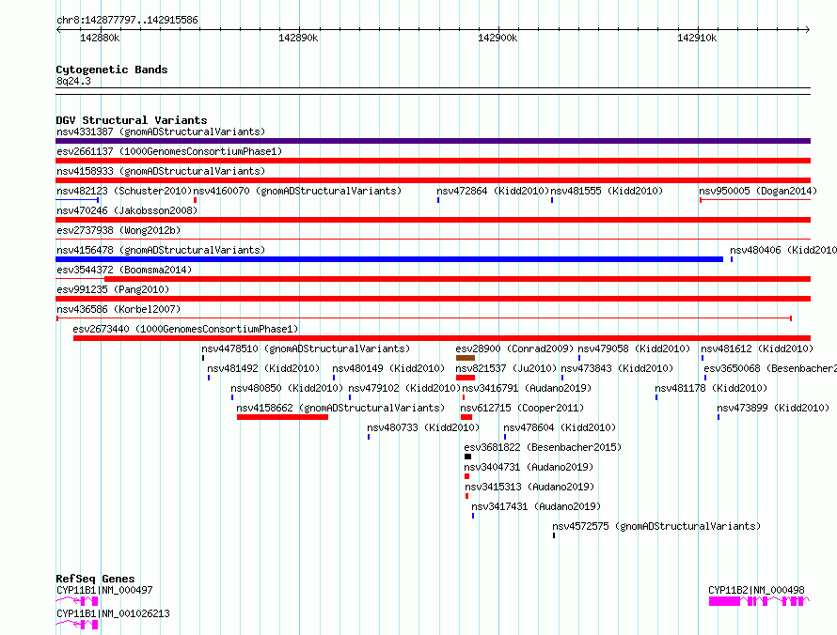Image resolution: width=837 pixels, height=635 pixels.
Task: Click nsv612715 Cooper2011 variant label
Action: tap(522, 408)
